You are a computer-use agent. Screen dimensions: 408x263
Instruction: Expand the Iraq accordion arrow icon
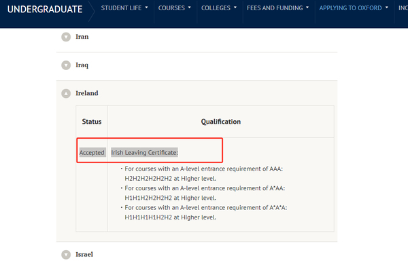[x=66, y=65]
